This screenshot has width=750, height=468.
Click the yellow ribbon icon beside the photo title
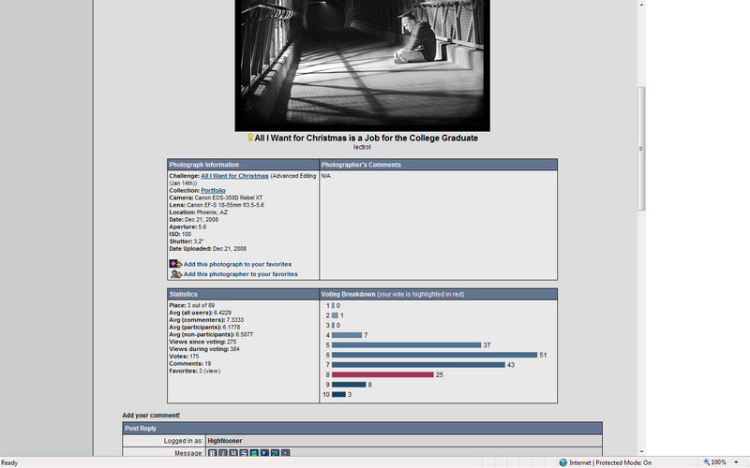coord(250,139)
